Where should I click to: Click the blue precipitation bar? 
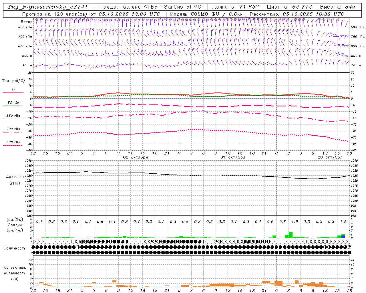click(343, 237)
